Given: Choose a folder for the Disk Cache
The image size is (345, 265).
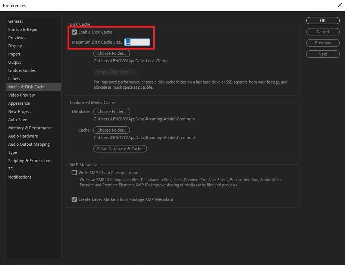Looking at the screenshot, I should click(x=112, y=53).
